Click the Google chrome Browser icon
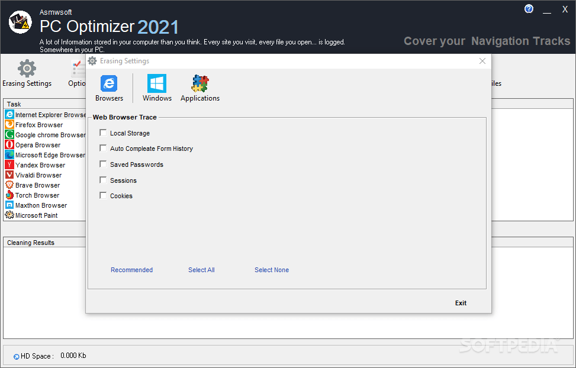This screenshot has height=368, width=576. tap(9, 135)
